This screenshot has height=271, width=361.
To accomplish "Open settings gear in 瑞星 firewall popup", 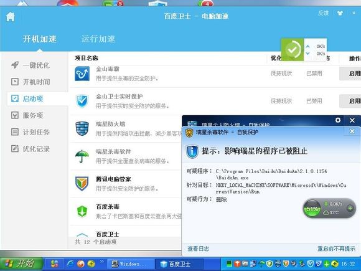I will pyautogui.click(x=338, y=120).
